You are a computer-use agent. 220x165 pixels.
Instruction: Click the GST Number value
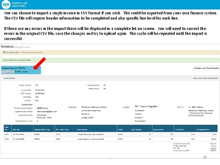pyautogui.click(x=39, y=94)
